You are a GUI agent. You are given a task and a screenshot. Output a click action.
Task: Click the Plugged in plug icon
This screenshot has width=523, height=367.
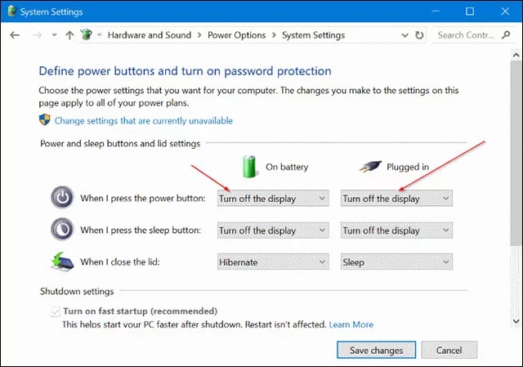coord(371,166)
